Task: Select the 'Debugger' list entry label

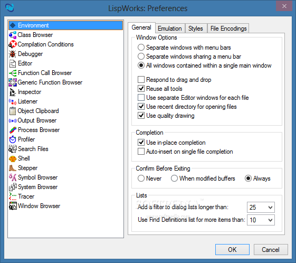Action: (31, 54)
